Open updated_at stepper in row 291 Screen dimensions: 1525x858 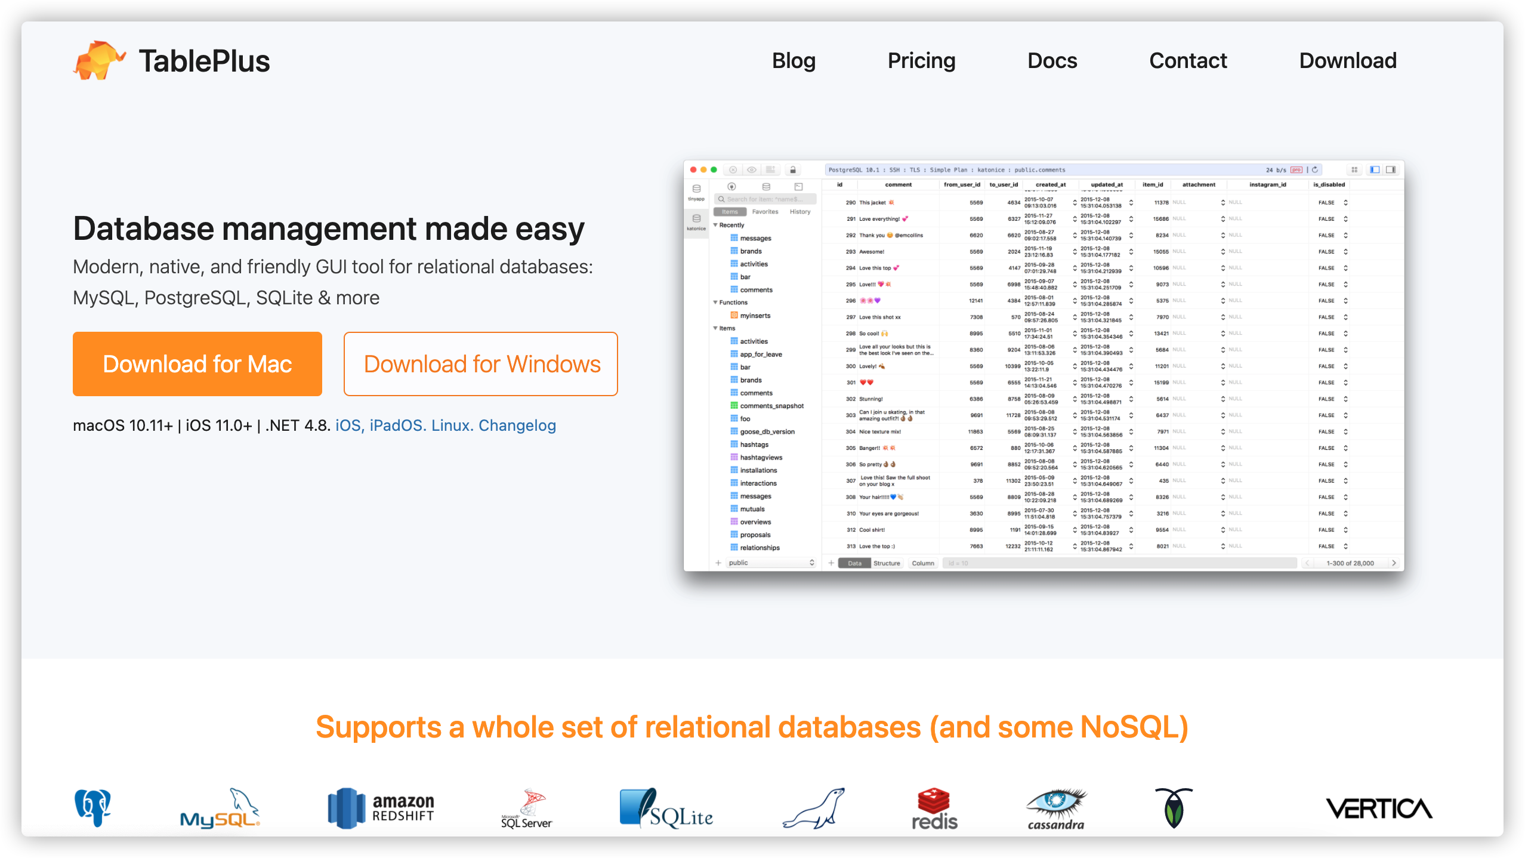click(1131, 219)
